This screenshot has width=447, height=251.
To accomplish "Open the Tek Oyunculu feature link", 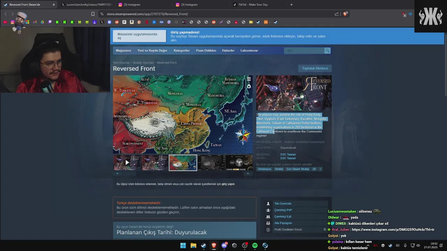I will click(283, 204).
